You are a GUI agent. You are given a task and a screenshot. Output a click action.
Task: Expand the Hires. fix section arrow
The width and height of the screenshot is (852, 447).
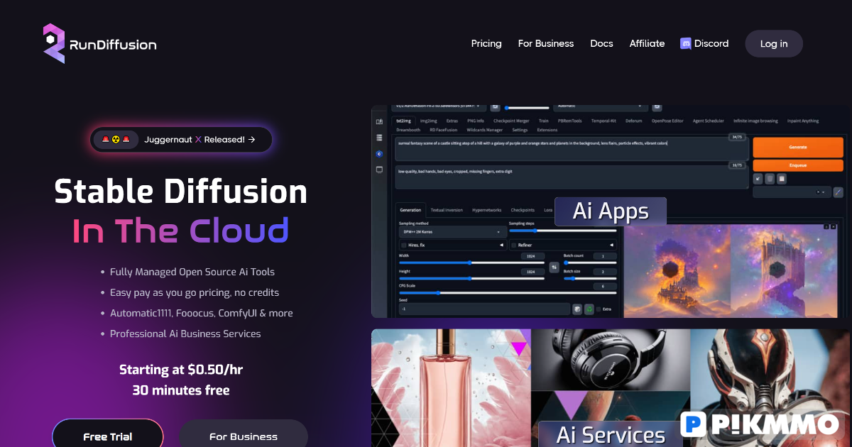[501, 245]
